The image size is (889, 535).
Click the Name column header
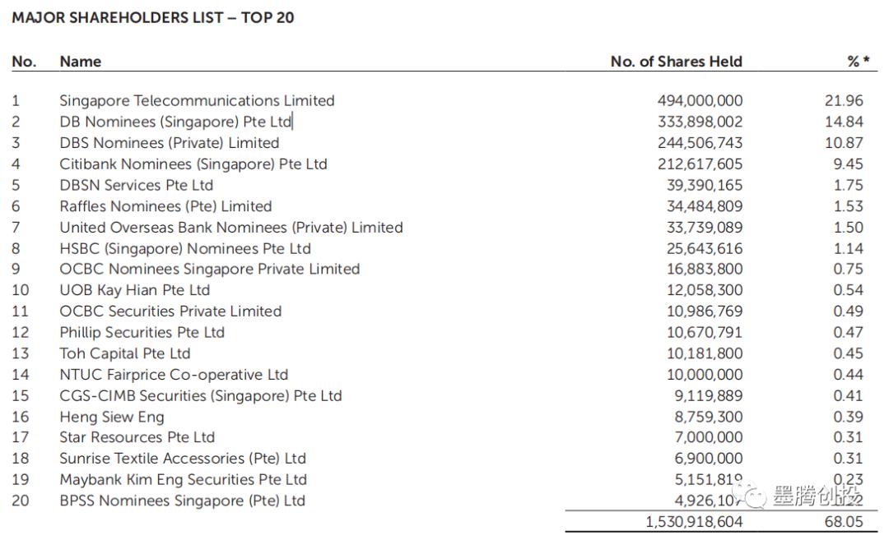[81, 62]
